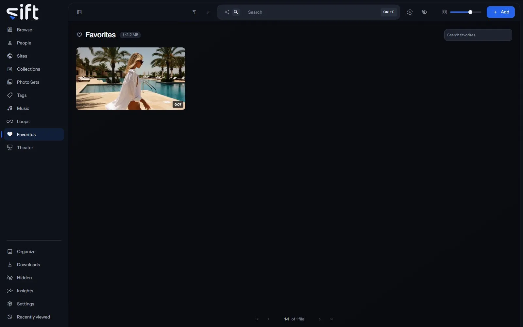The height and width of the screenshot is (327, 523).
Task: Open the Music section
Action: 34,108
